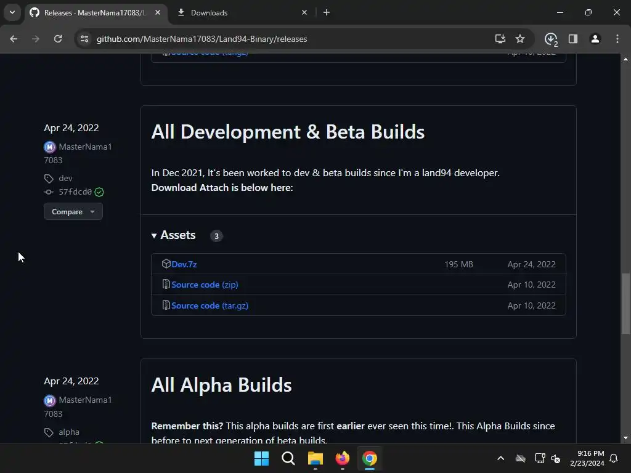Click the package icon beside Dev.7z
The image size is (631, 473).
point(166,264)
